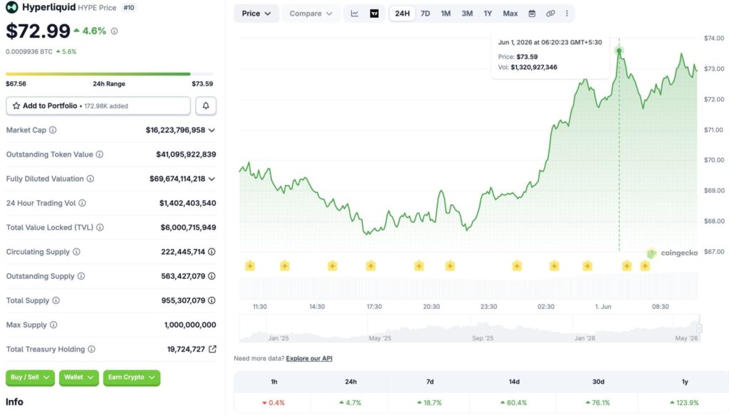This screenshot has height=415, width=729.
Task: Select the 1Y time range tab
Action: pyautogui.click(x=488, y=14)
